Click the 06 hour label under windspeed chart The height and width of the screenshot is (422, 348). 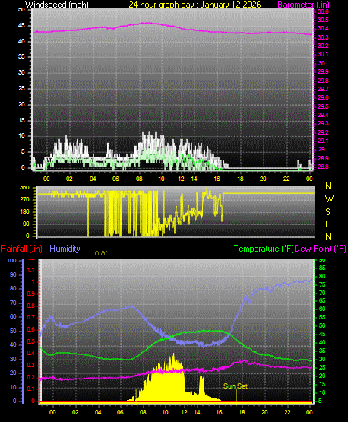tap(115, 179)
